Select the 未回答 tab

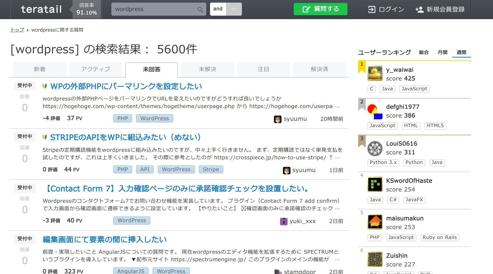click(152, 70)
